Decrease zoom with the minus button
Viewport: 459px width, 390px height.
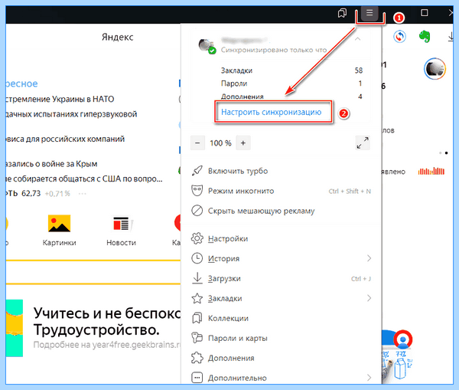click(197, 143)
